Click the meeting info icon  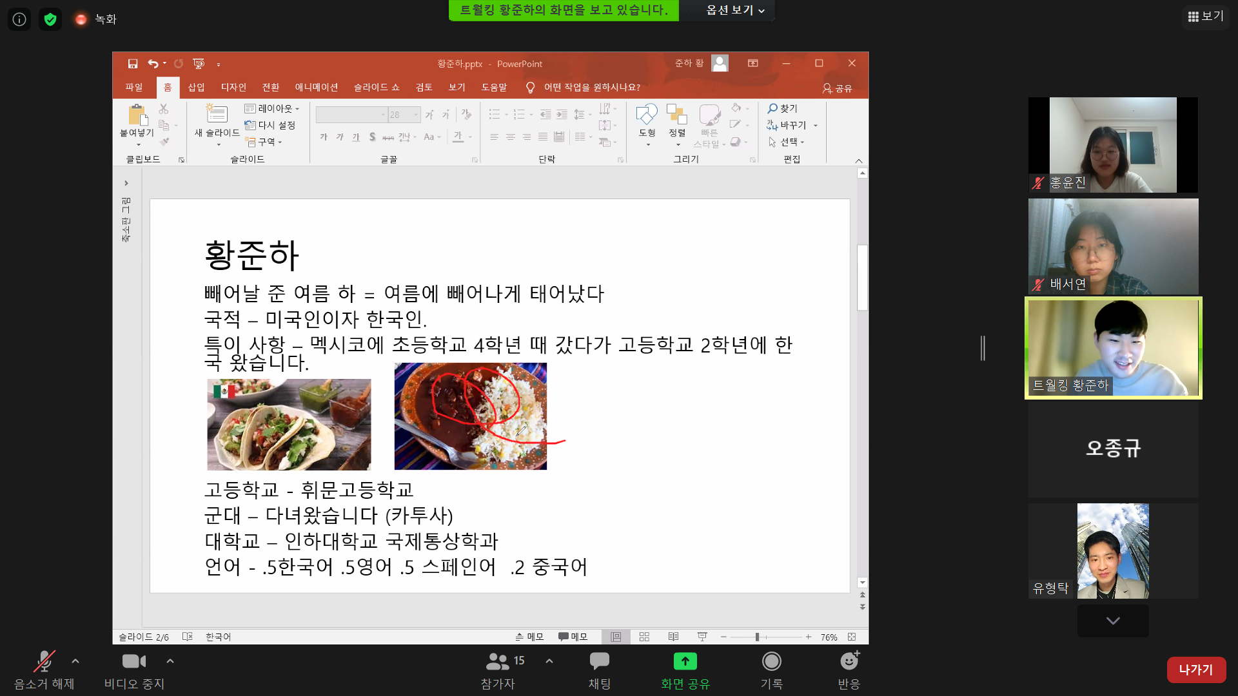pos(19,19)
